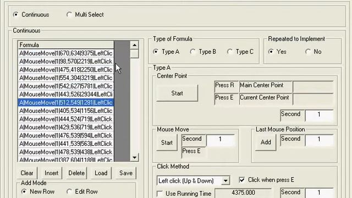Click the Formula column header

66,45
